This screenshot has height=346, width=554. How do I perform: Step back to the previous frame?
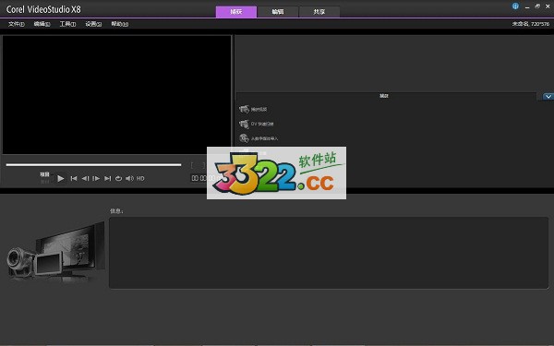85,179
